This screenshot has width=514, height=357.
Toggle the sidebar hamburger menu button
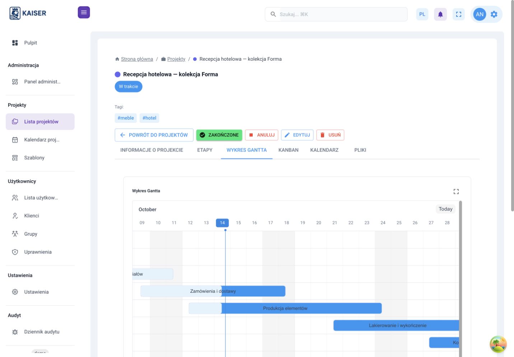pos(84,12)
